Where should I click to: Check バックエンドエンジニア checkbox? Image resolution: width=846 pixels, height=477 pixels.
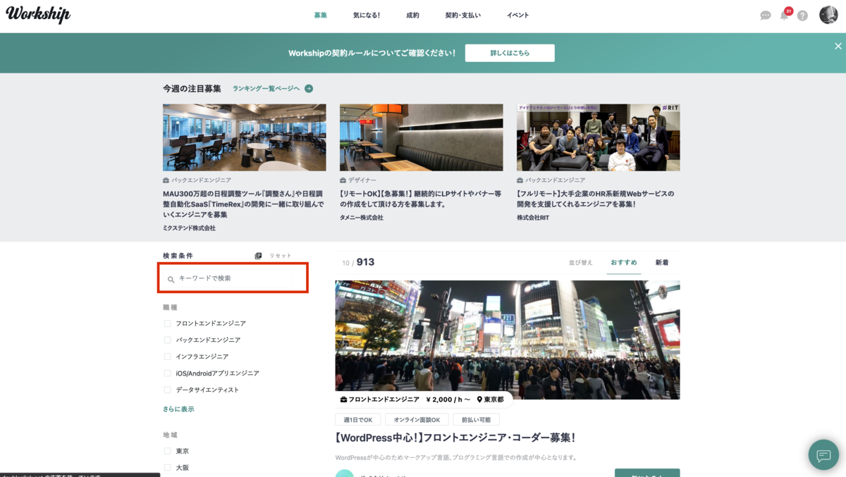tap(168, 340)
